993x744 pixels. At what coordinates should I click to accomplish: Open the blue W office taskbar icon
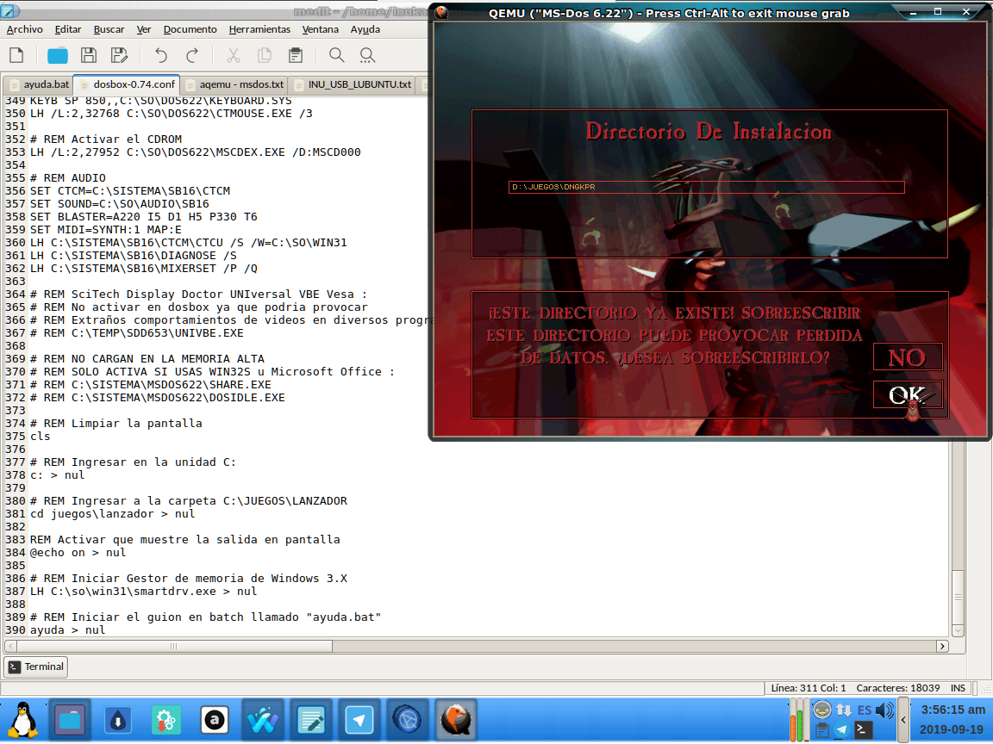point(262,720)
